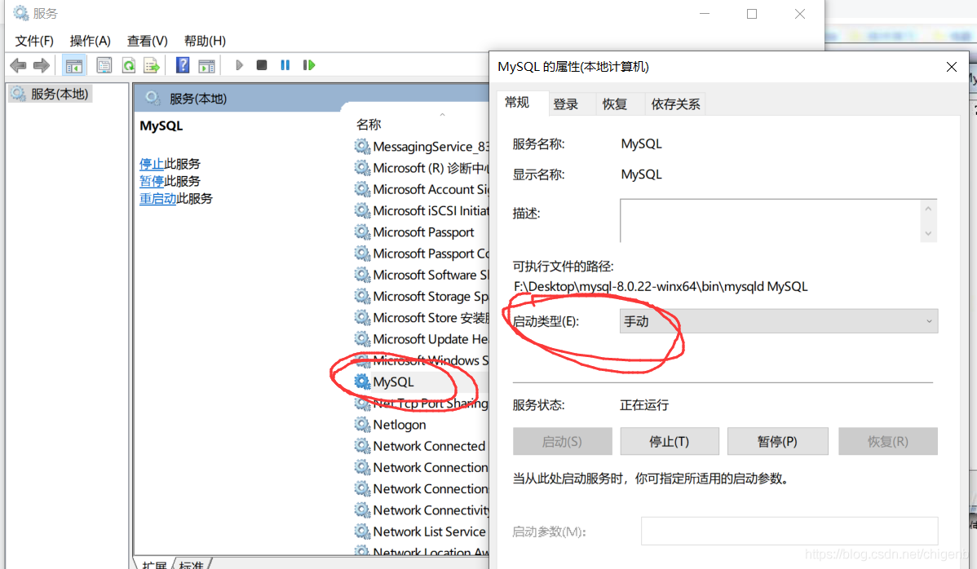
Task: Click the 恢复(R) Resume button
Action: pos(888,441)
